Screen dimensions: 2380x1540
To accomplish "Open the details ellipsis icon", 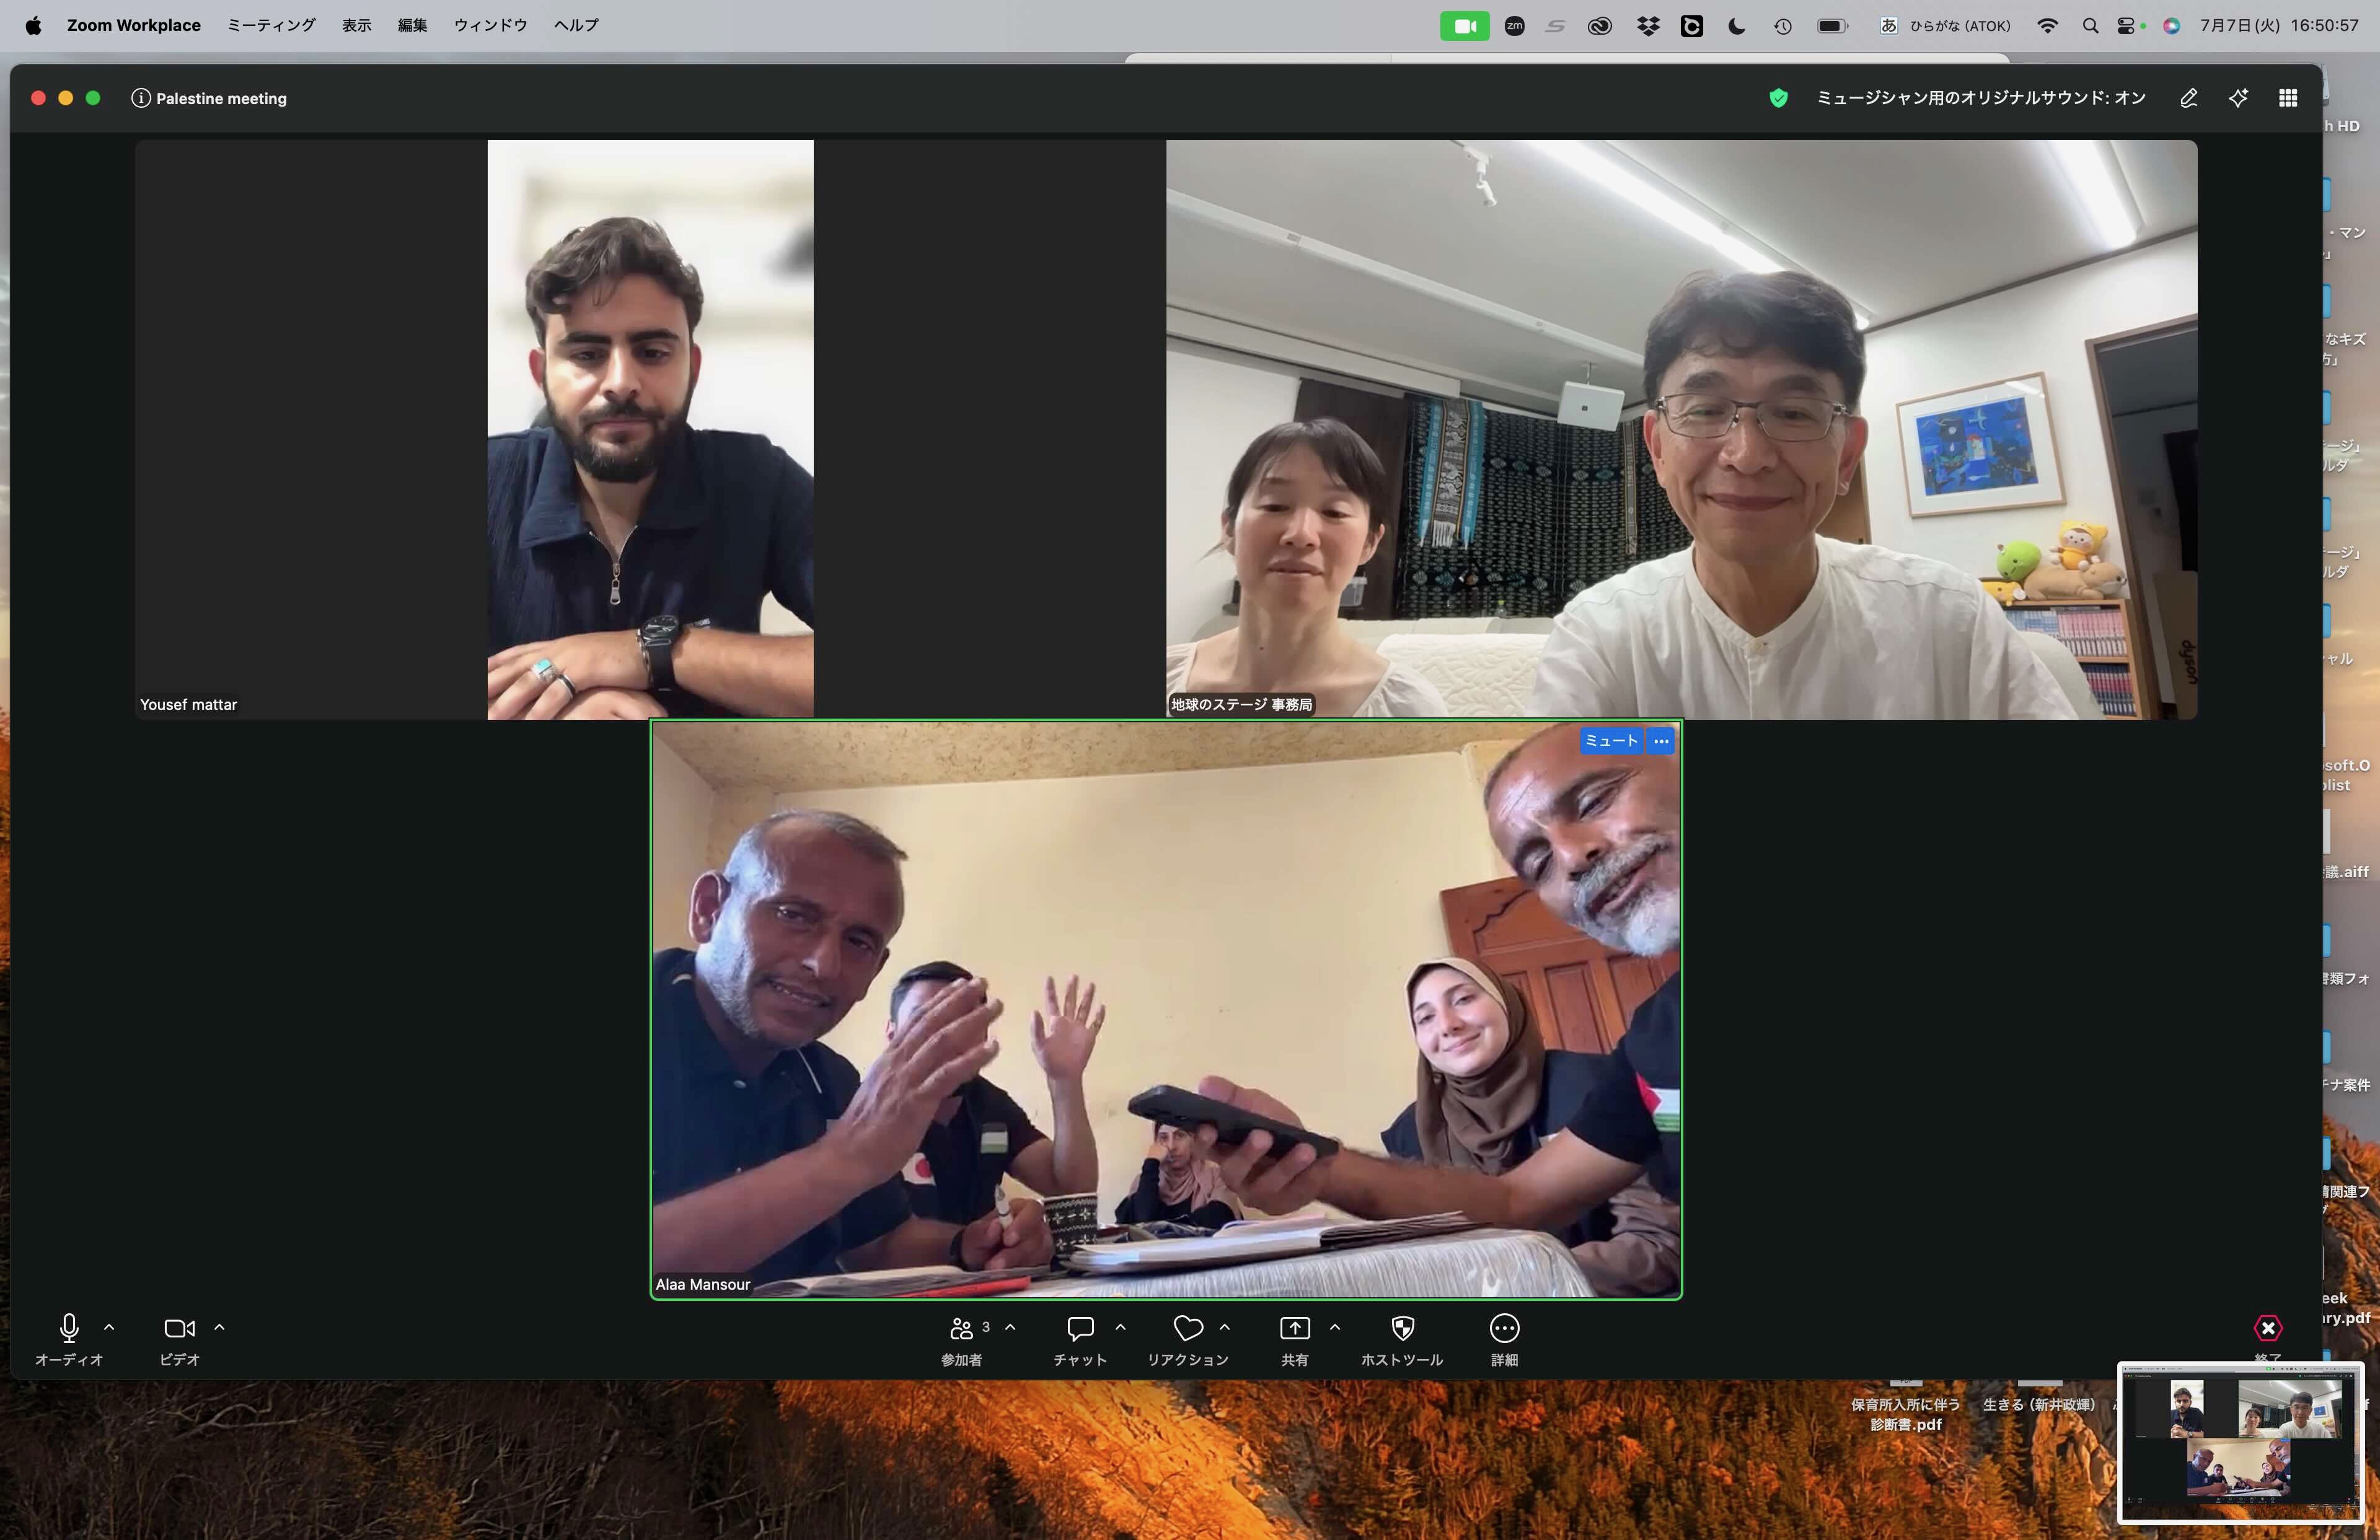I will (x=1504, y=1328).
